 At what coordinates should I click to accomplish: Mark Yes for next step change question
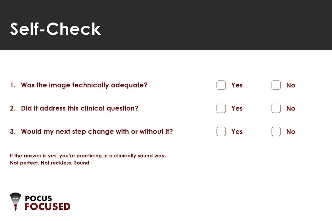[x=221, y=132]
